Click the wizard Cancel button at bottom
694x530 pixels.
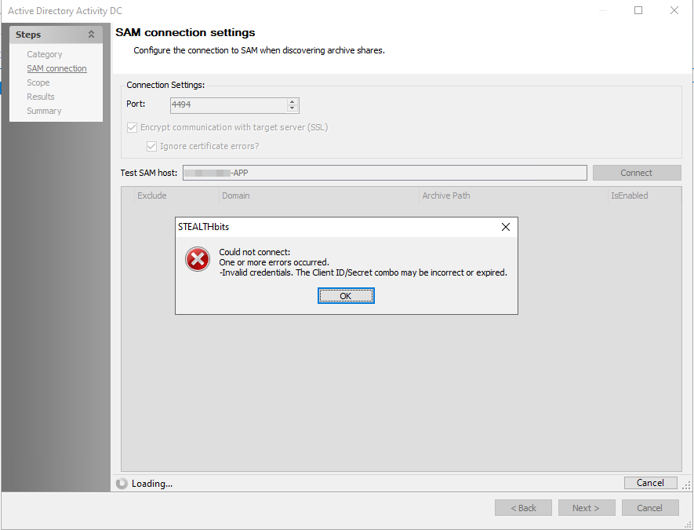(x=650, y=508)
